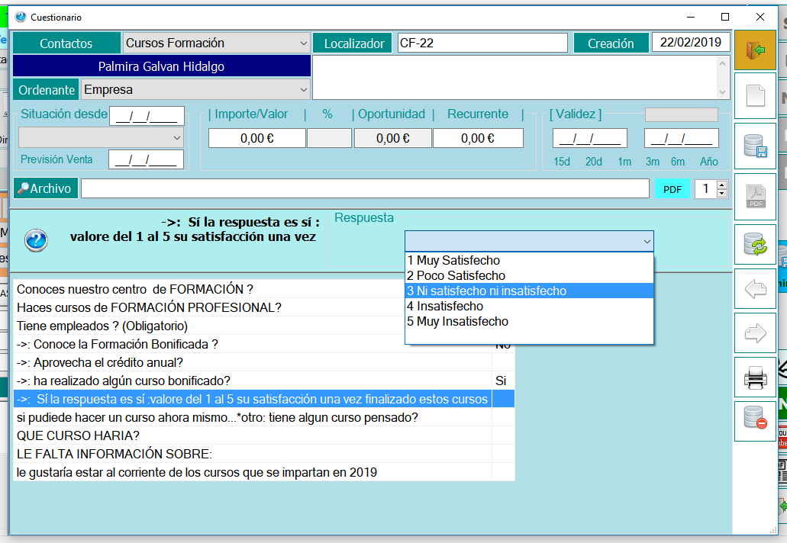Click the Creación button

(x=611, y=43)
